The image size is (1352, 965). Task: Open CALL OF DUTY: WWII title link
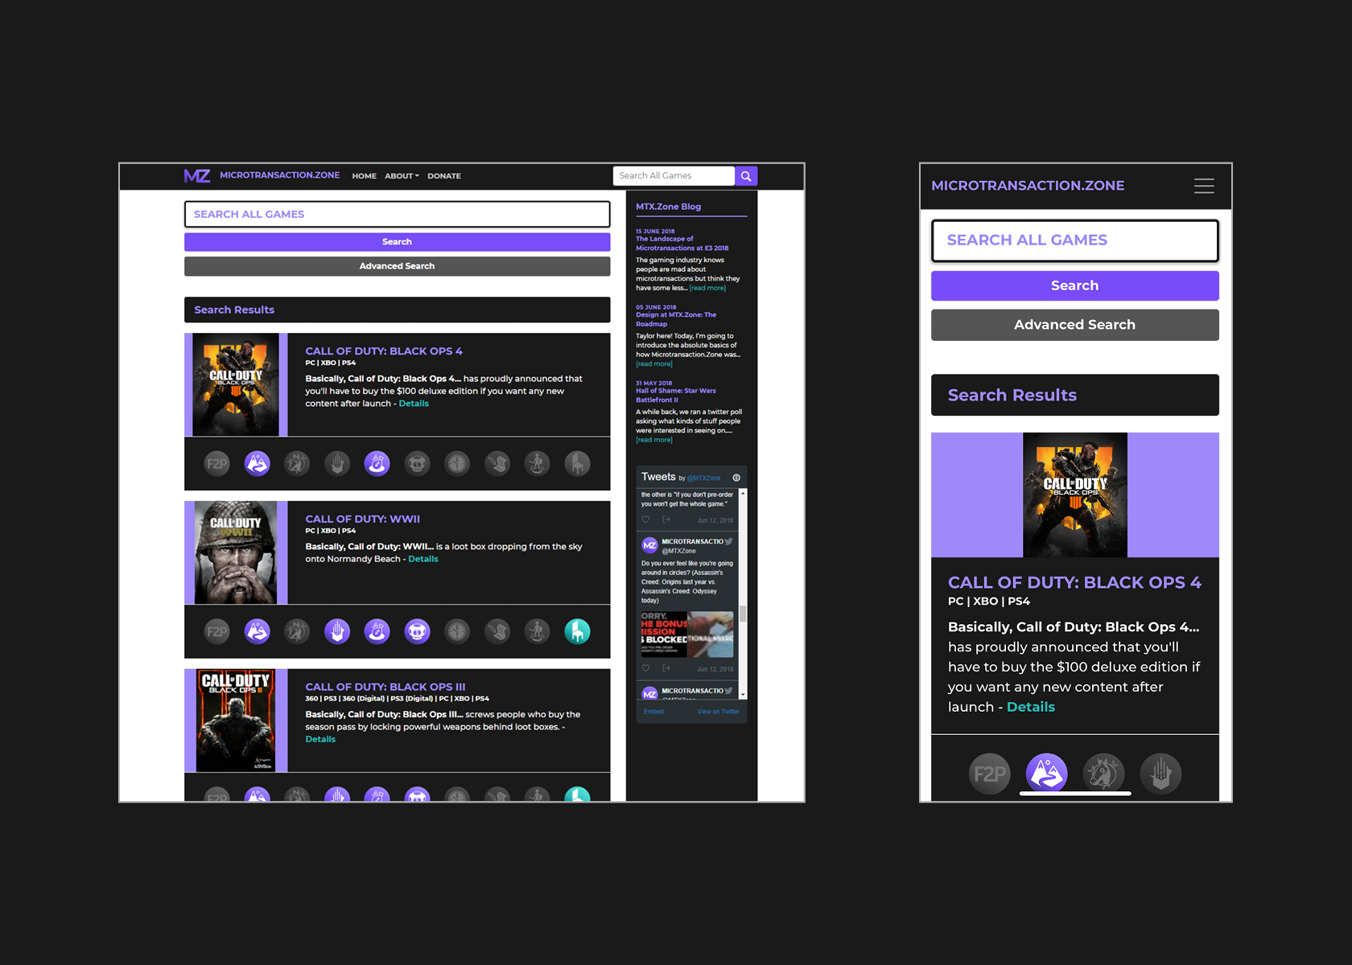coord(362,519)
